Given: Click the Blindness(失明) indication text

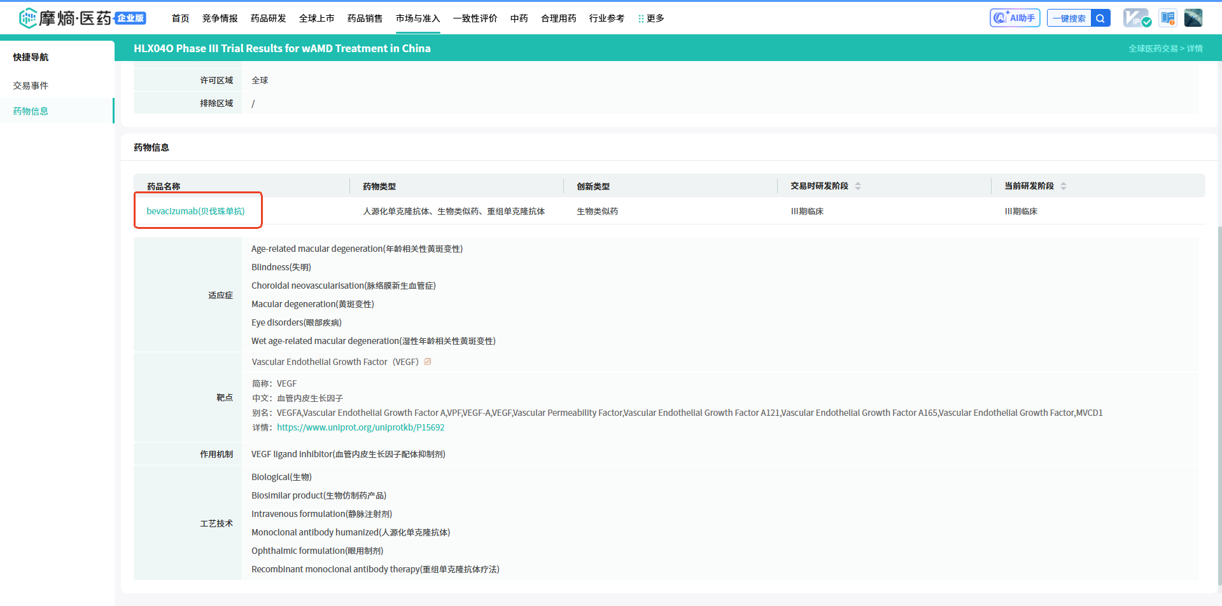Looking at the screenshot, I should 281,267.
